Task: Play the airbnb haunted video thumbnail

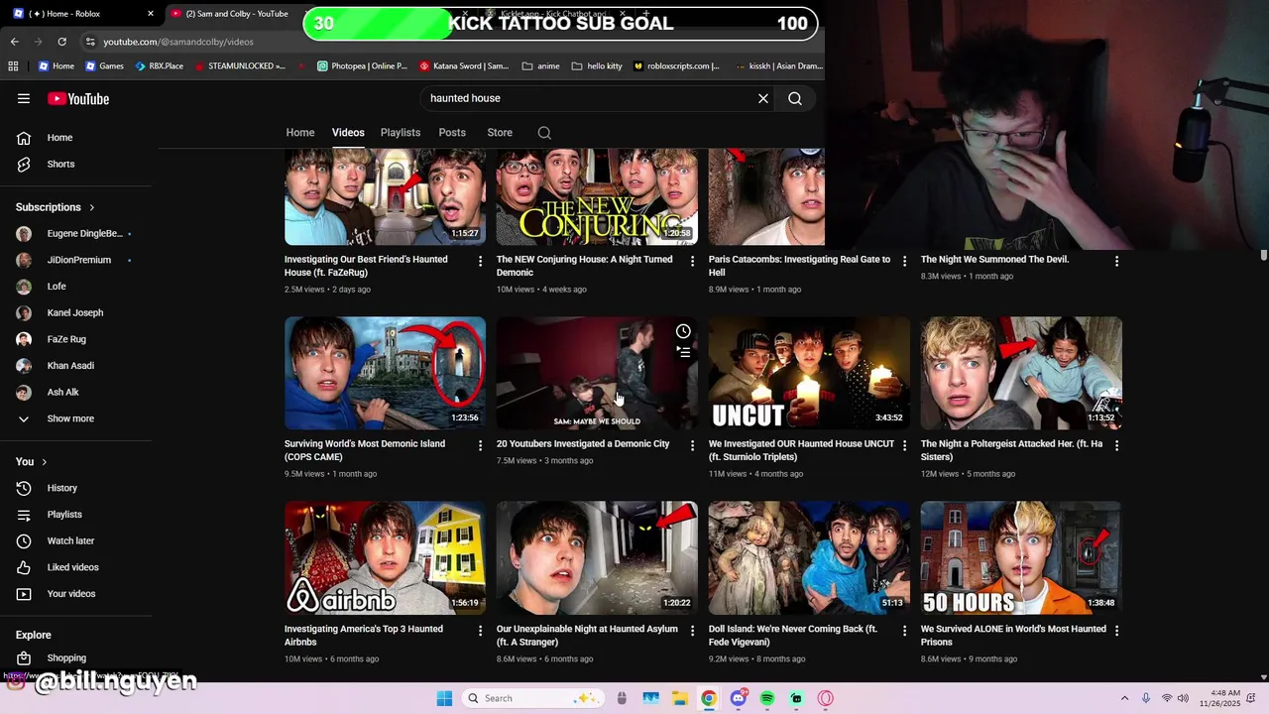Action: pos(385,557)
